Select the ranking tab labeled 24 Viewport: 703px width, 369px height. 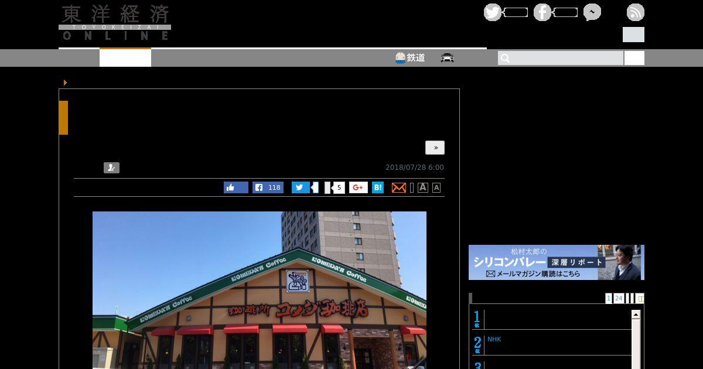click(619, 298)
